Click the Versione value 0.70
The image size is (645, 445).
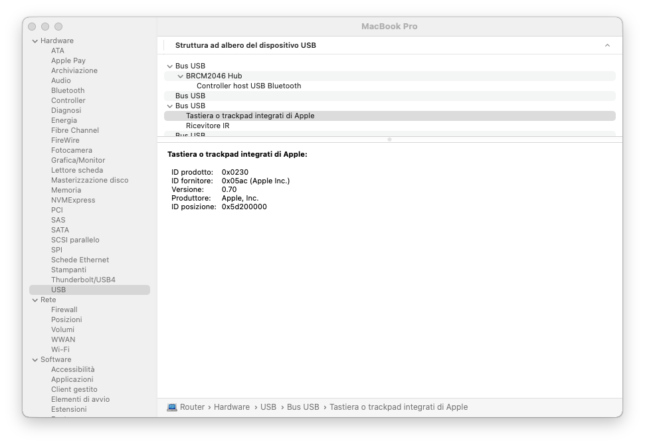[x=229, y=189]
